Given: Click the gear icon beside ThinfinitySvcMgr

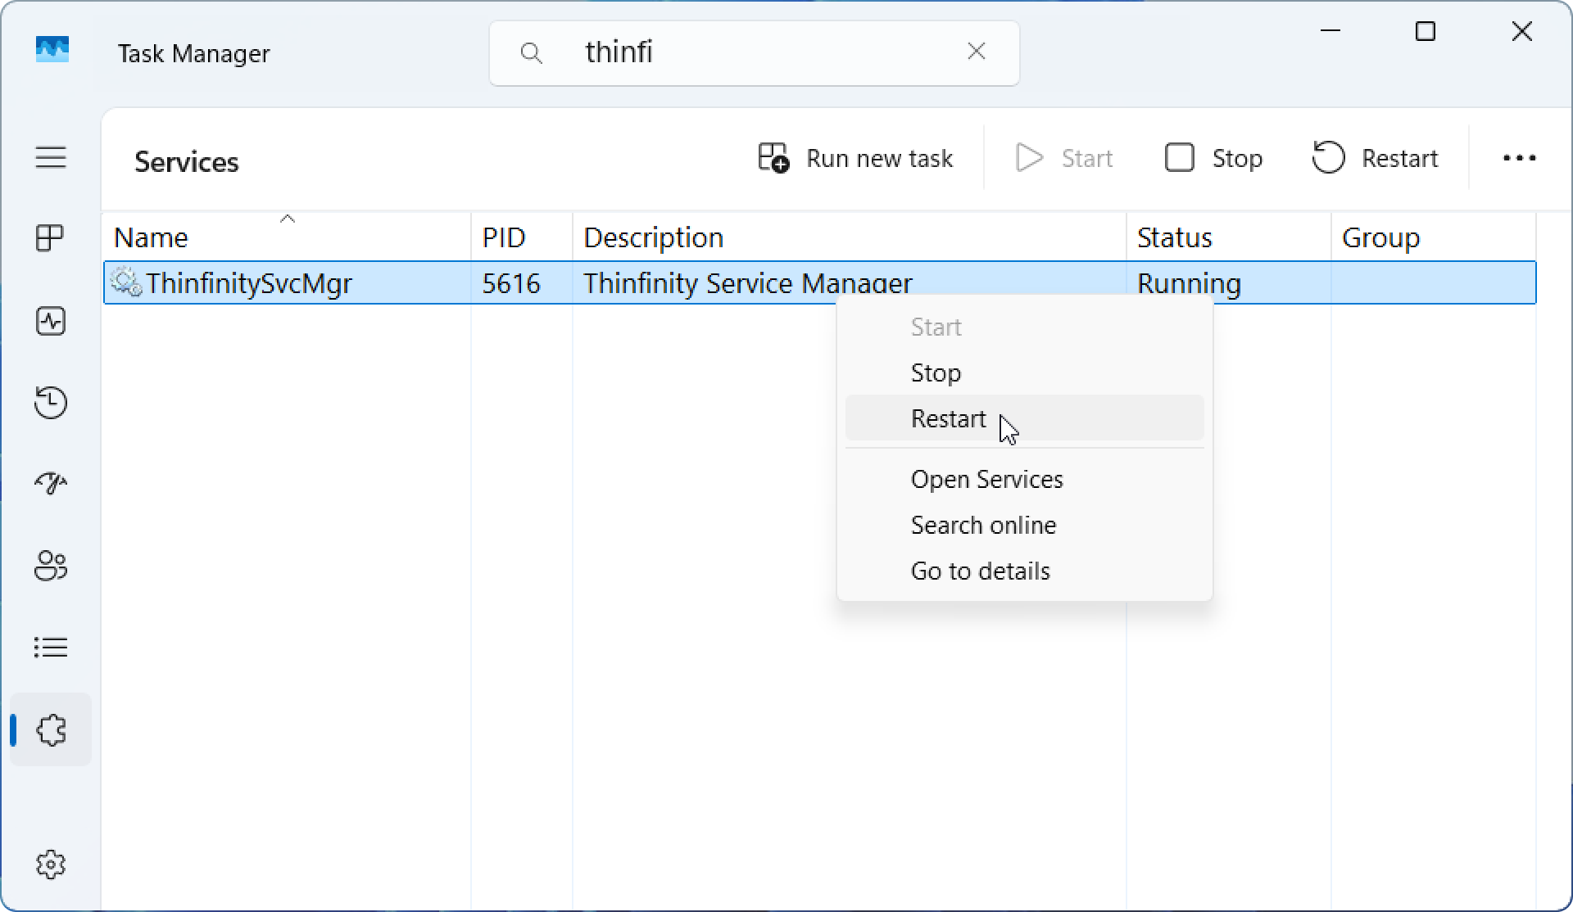Looking at the screenshot, I should [x=126, y=282].
